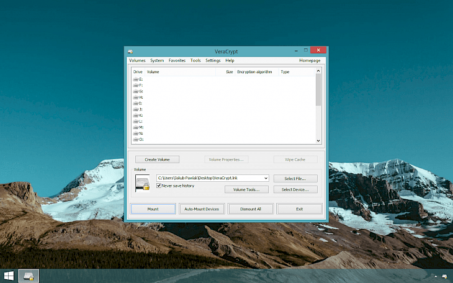Open the Volumes menu
This screenshot has width=453, height=283.
tap(137, 60)
